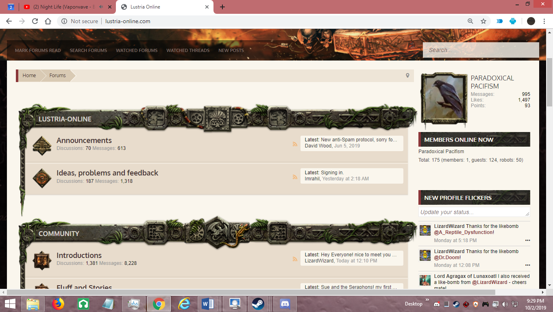This screenshot has width=553, height=312.
Task: Click the breadcrumb location pin icon
Action: click(407, 76)
